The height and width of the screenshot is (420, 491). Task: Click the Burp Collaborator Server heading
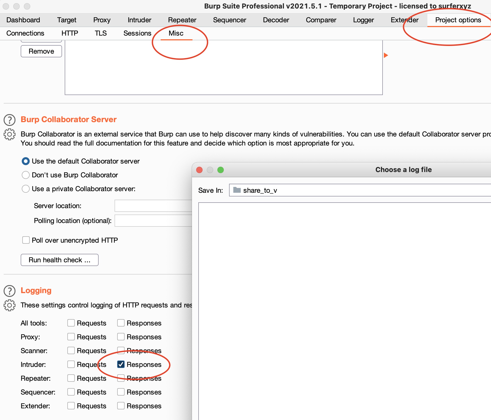click(x=69, y=119)
